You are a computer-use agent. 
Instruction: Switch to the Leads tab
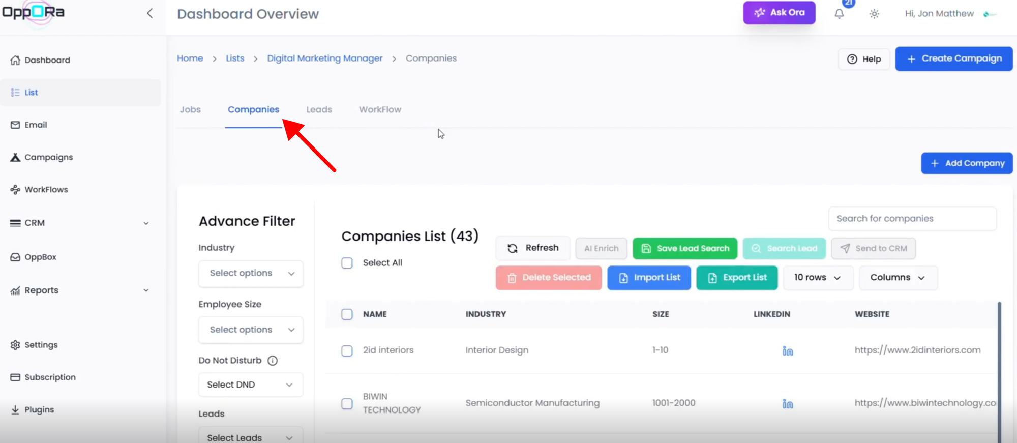point(319,109)
